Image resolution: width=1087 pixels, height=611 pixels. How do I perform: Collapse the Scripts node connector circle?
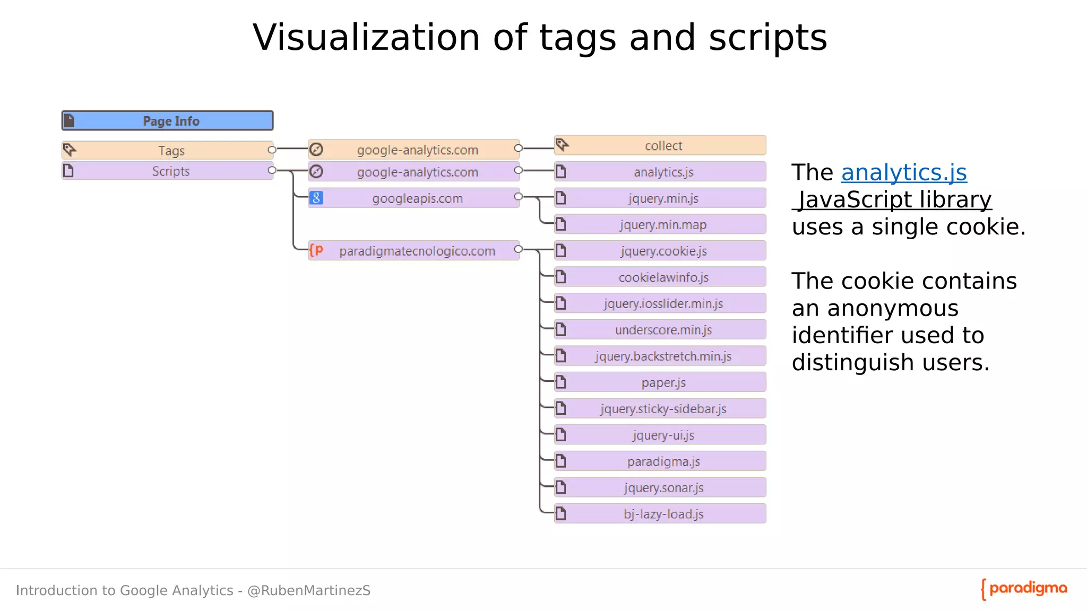272,170
